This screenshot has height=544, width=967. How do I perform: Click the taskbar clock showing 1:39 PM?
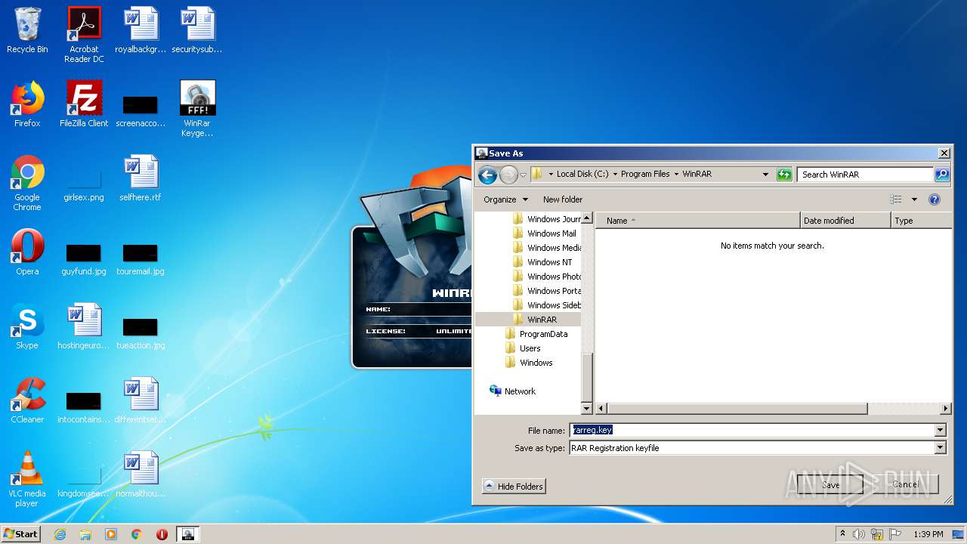pos(928,534)
